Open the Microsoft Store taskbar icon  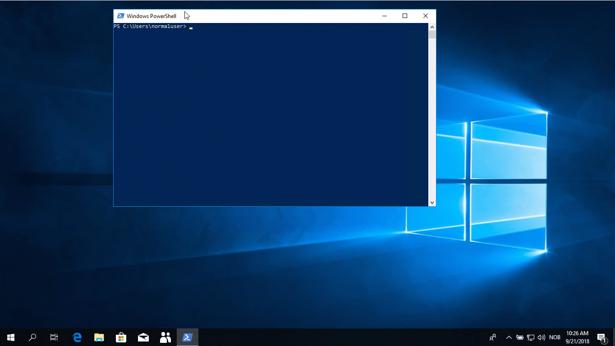pyautogui.click(x=121, y=337)
